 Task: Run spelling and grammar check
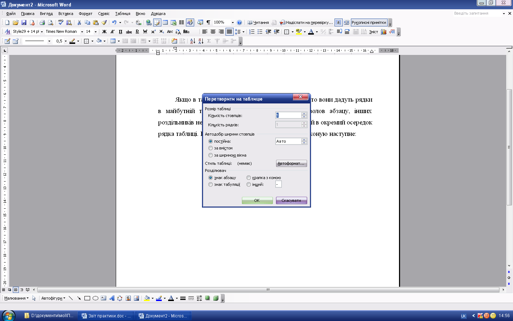click(61, 22)
